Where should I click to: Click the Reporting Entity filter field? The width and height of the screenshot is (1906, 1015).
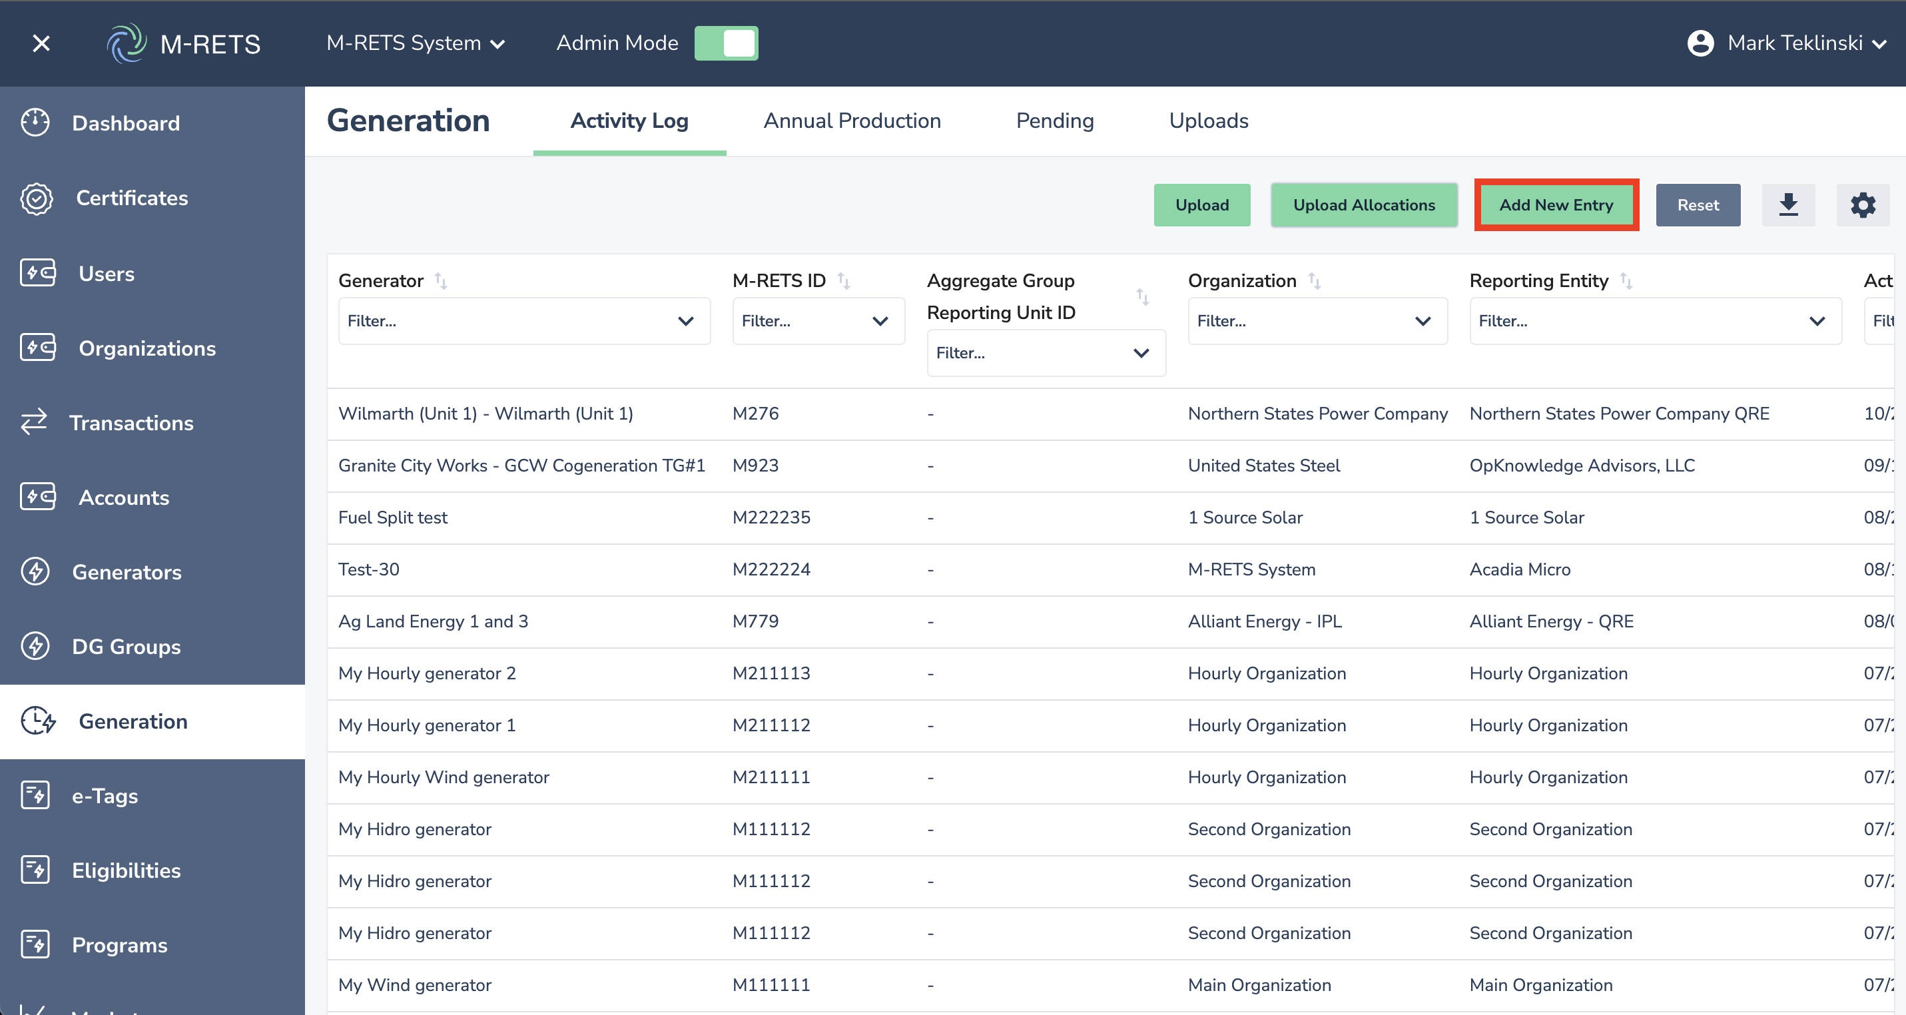(x=1654, y=321)
